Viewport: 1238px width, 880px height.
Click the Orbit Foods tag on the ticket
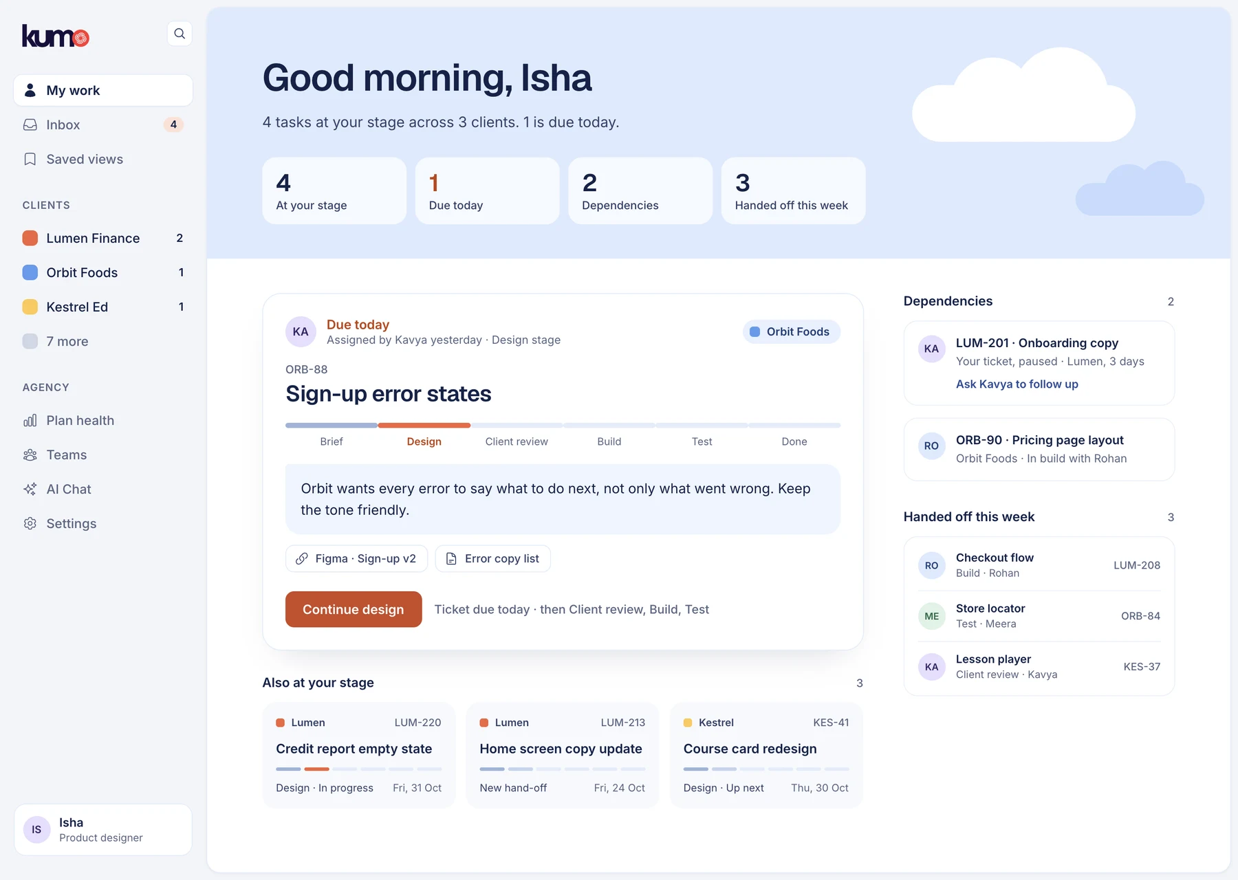point(791,331)
